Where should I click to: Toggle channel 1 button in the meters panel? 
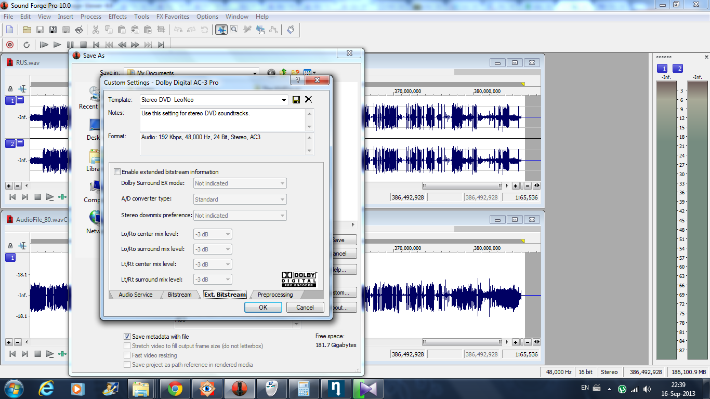coord(662,69)
